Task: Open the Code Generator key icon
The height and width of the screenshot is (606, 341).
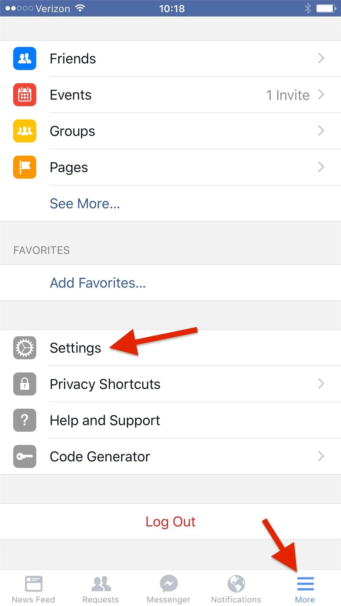Action: 25,456
